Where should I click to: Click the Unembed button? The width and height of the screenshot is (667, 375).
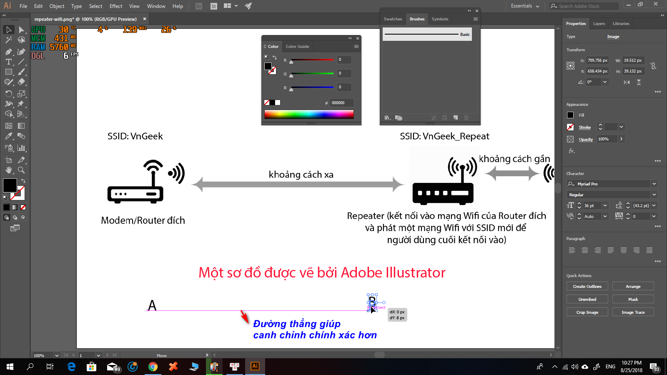[587, 299]
